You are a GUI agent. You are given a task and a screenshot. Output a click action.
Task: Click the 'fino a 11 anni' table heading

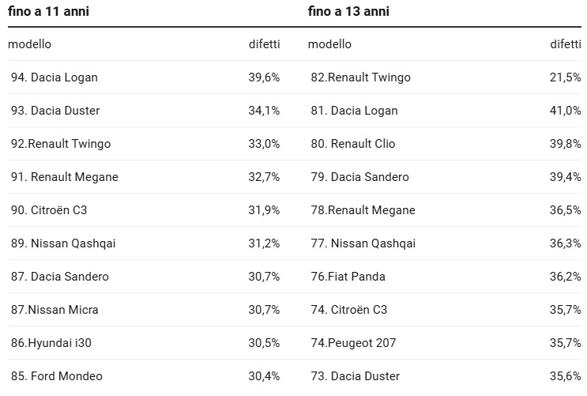[48, 11]
